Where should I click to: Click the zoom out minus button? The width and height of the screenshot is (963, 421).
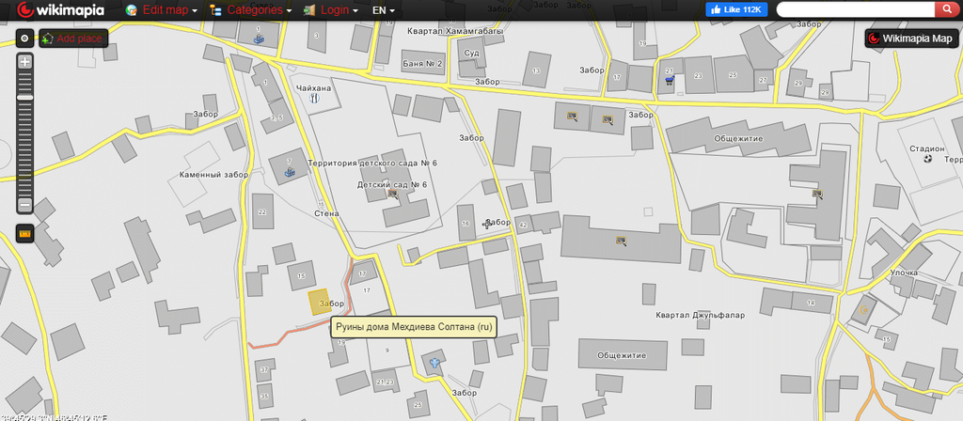point(25,205)
